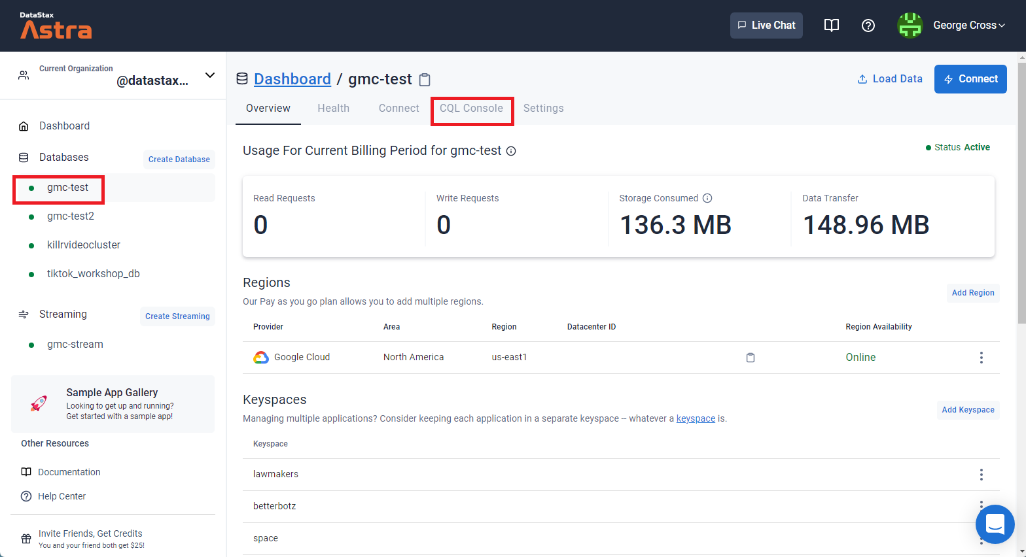The height and width of the screenshot is (557, 1026).
Task: Switch to the Health tab
Action: coord(334,109)
